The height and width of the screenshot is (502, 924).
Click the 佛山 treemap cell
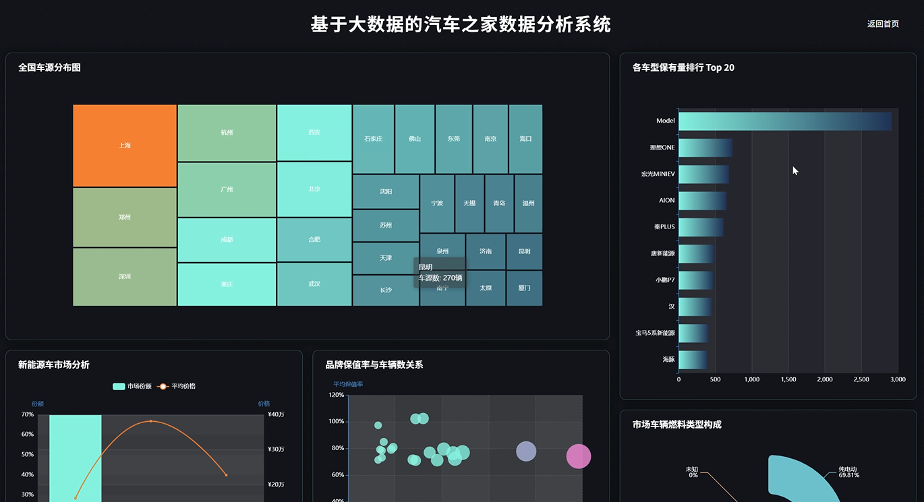tap(415, 139)
